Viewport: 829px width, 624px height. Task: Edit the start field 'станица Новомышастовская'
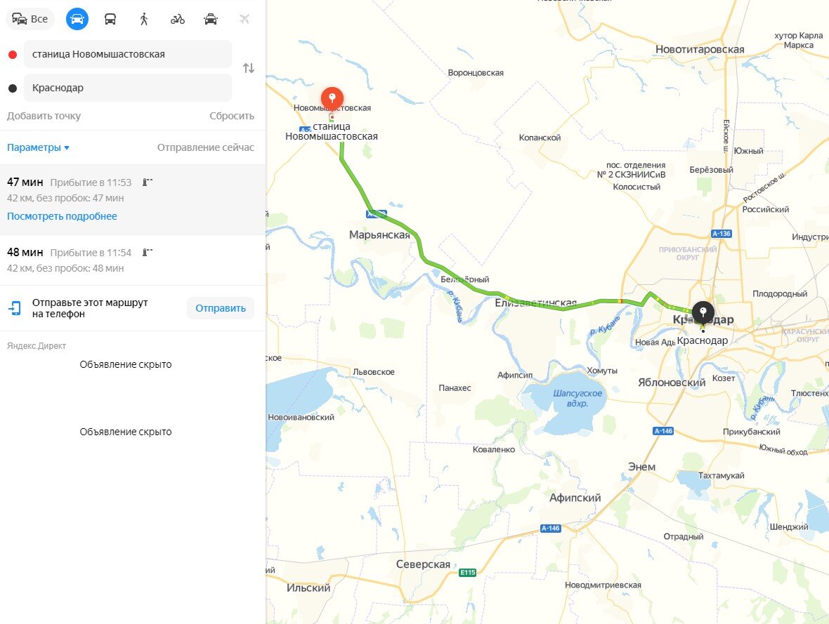point(128,54)
